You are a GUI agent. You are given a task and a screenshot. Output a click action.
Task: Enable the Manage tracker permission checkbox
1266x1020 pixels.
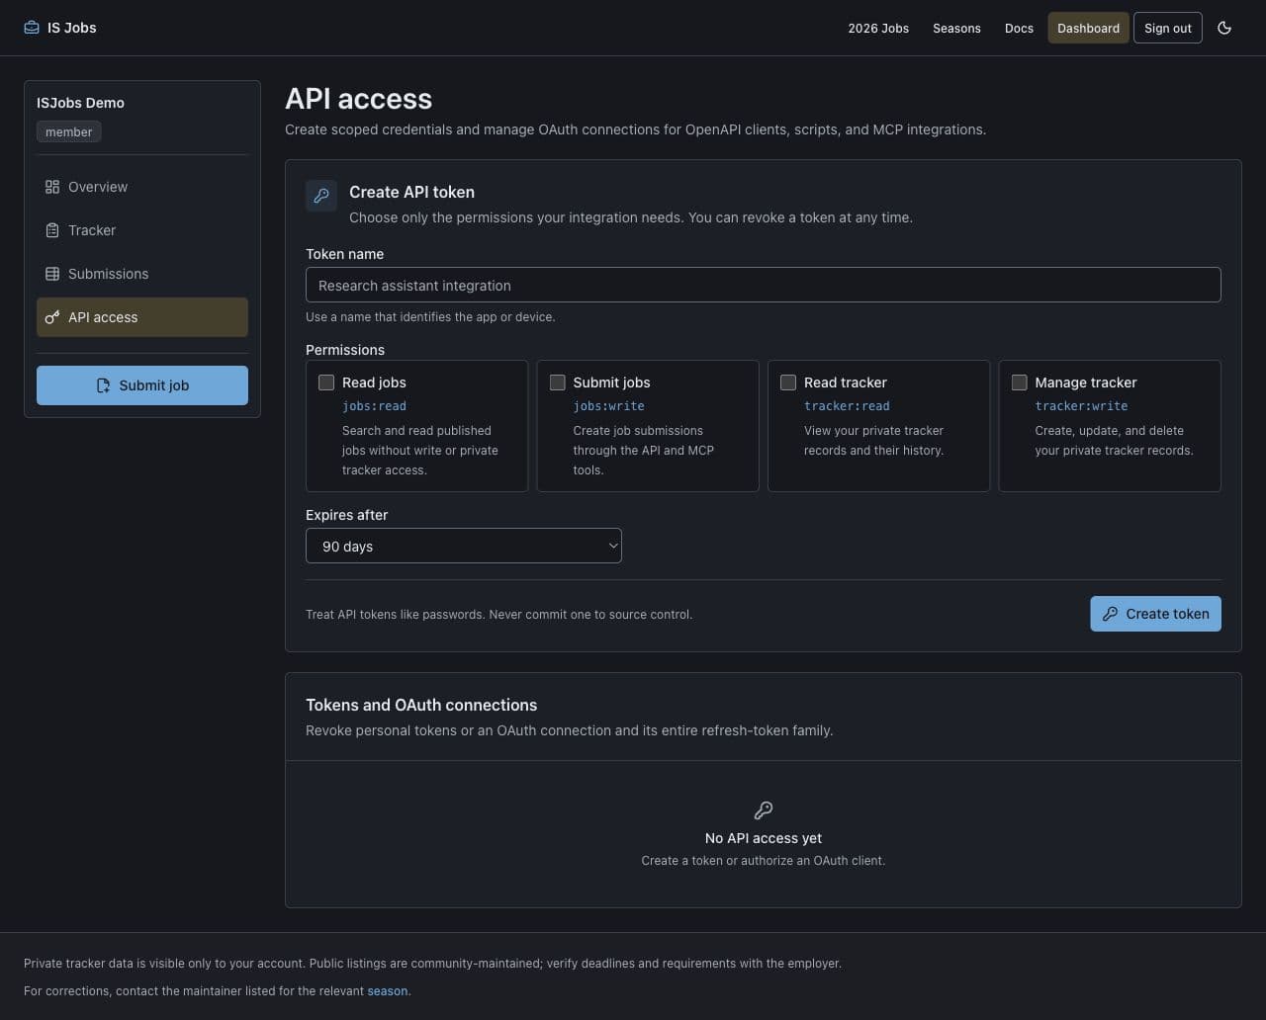[1020, 382]
